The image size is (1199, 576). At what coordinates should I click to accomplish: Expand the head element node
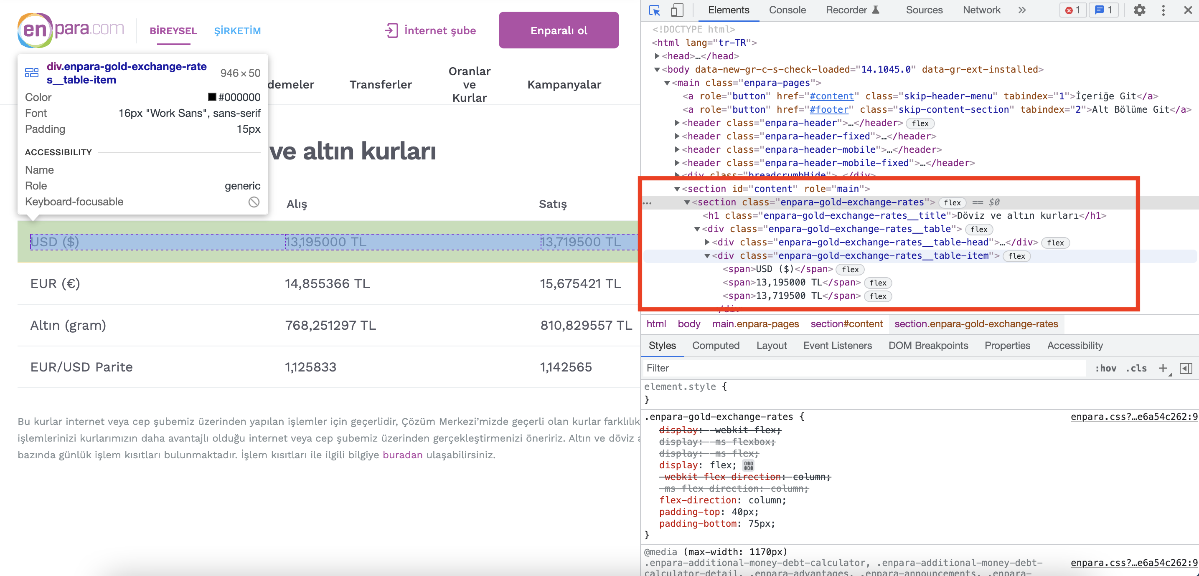point(657,56)
